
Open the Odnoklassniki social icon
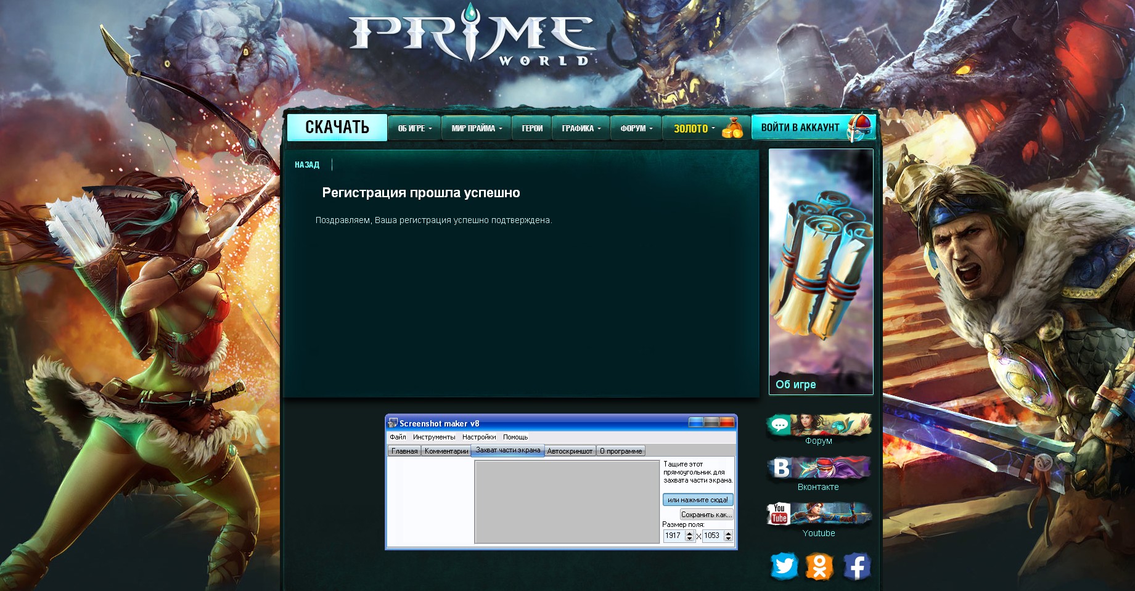(820, 566)
